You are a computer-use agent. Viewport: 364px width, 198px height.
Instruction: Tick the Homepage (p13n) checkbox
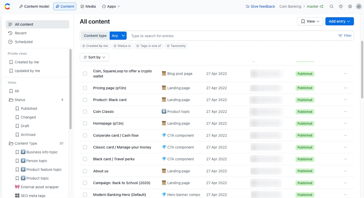click(x=85, y=123)
